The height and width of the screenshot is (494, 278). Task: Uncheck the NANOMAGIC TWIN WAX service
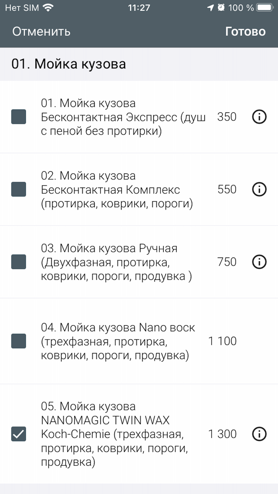[19, 434]
